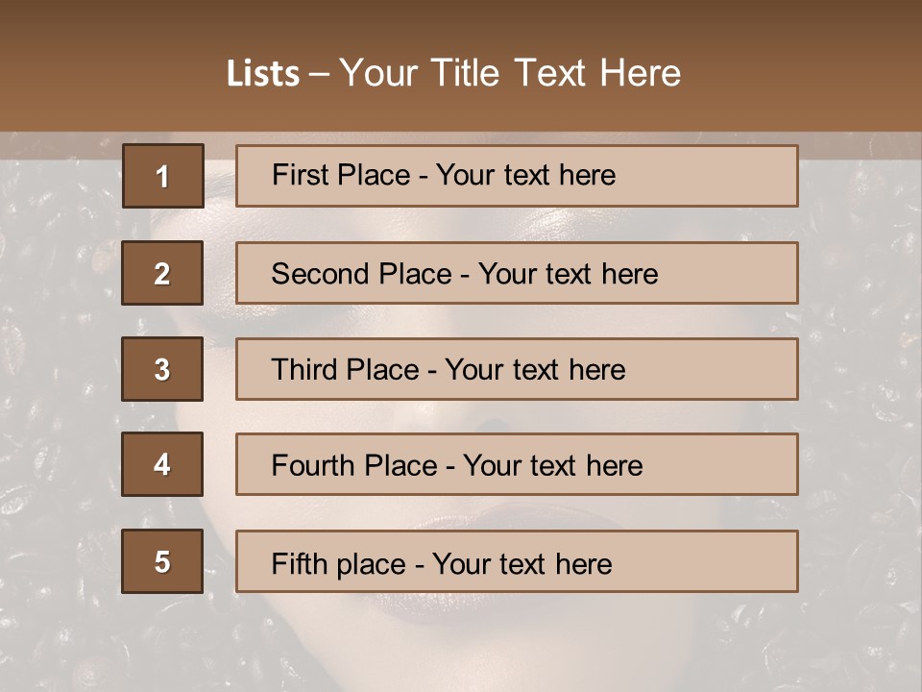
Task: Click the number 3 box
Action: [162, 369]
